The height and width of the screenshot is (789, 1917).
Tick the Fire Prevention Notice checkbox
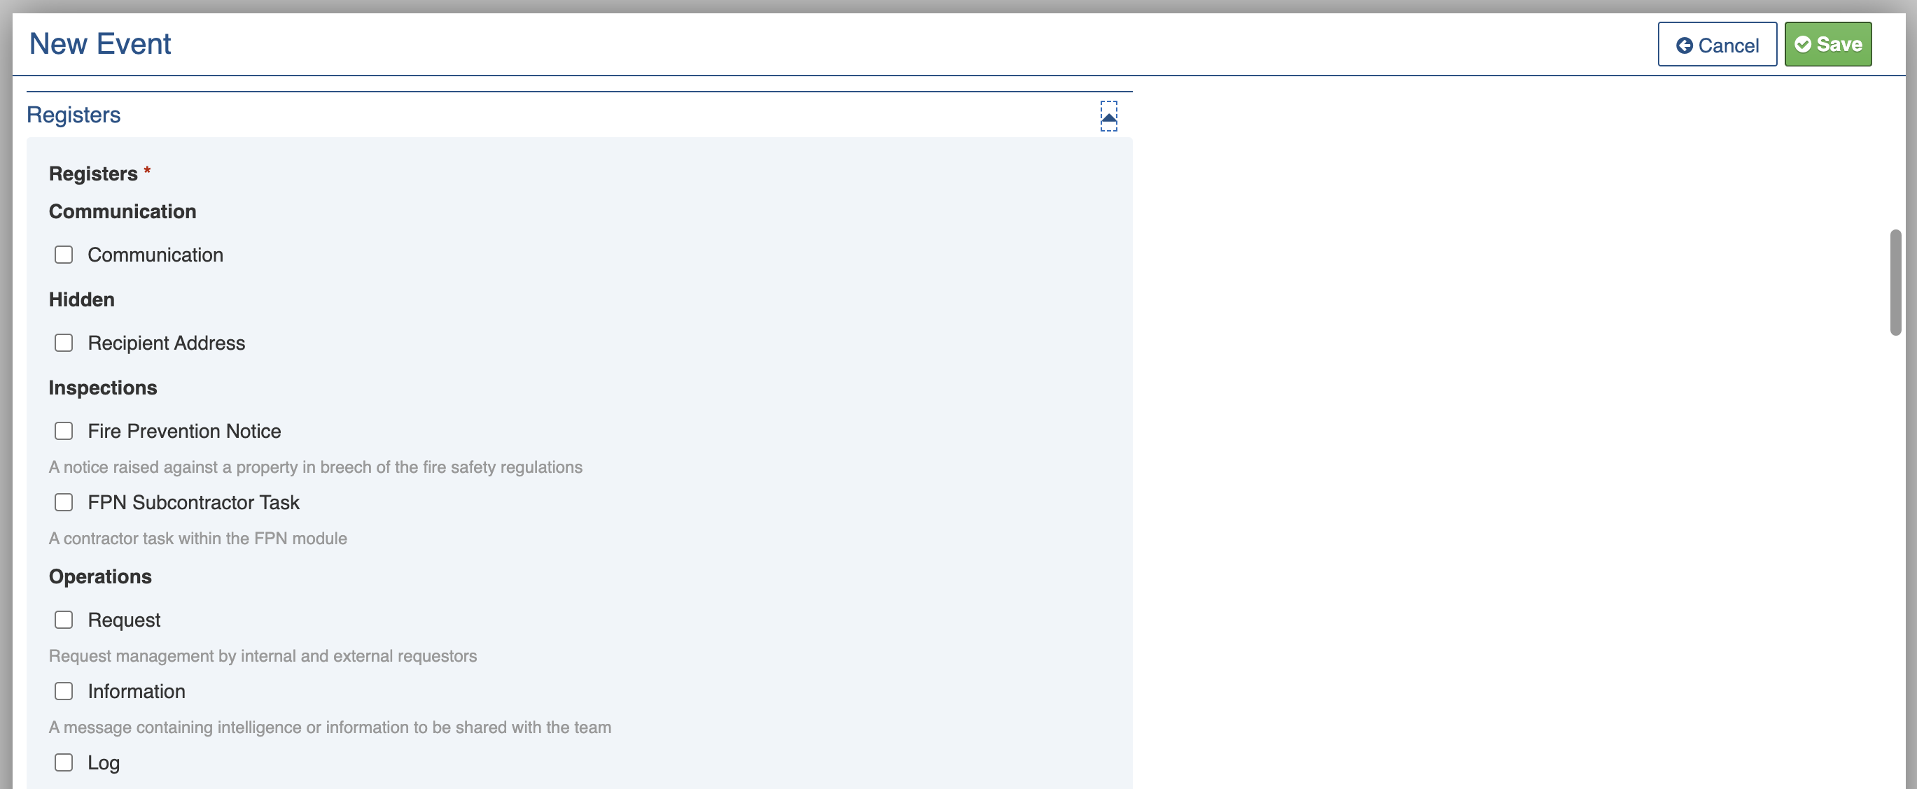[64, 432]
